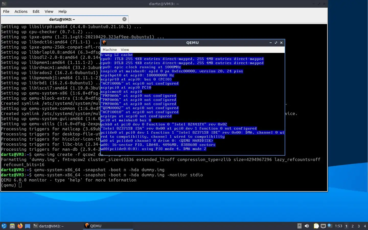Open the Lubuntu application menu icon
This screenshot has width=368, height=230.
coord(4,226)
